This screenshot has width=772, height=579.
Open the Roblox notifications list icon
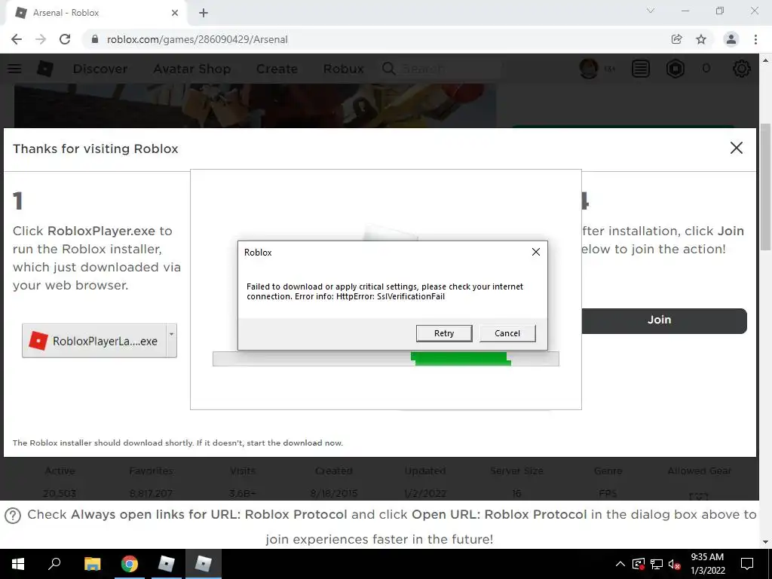click(x=641, y=69)
